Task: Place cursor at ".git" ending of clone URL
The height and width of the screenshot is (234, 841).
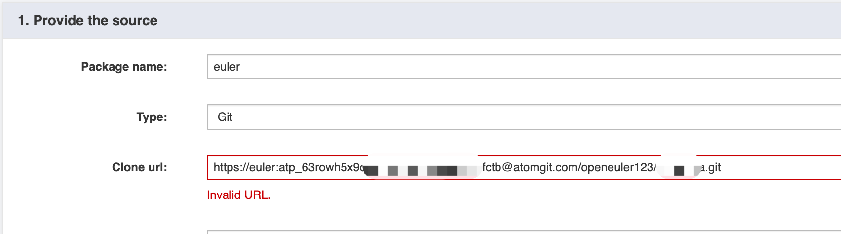Action: (714, 167)
